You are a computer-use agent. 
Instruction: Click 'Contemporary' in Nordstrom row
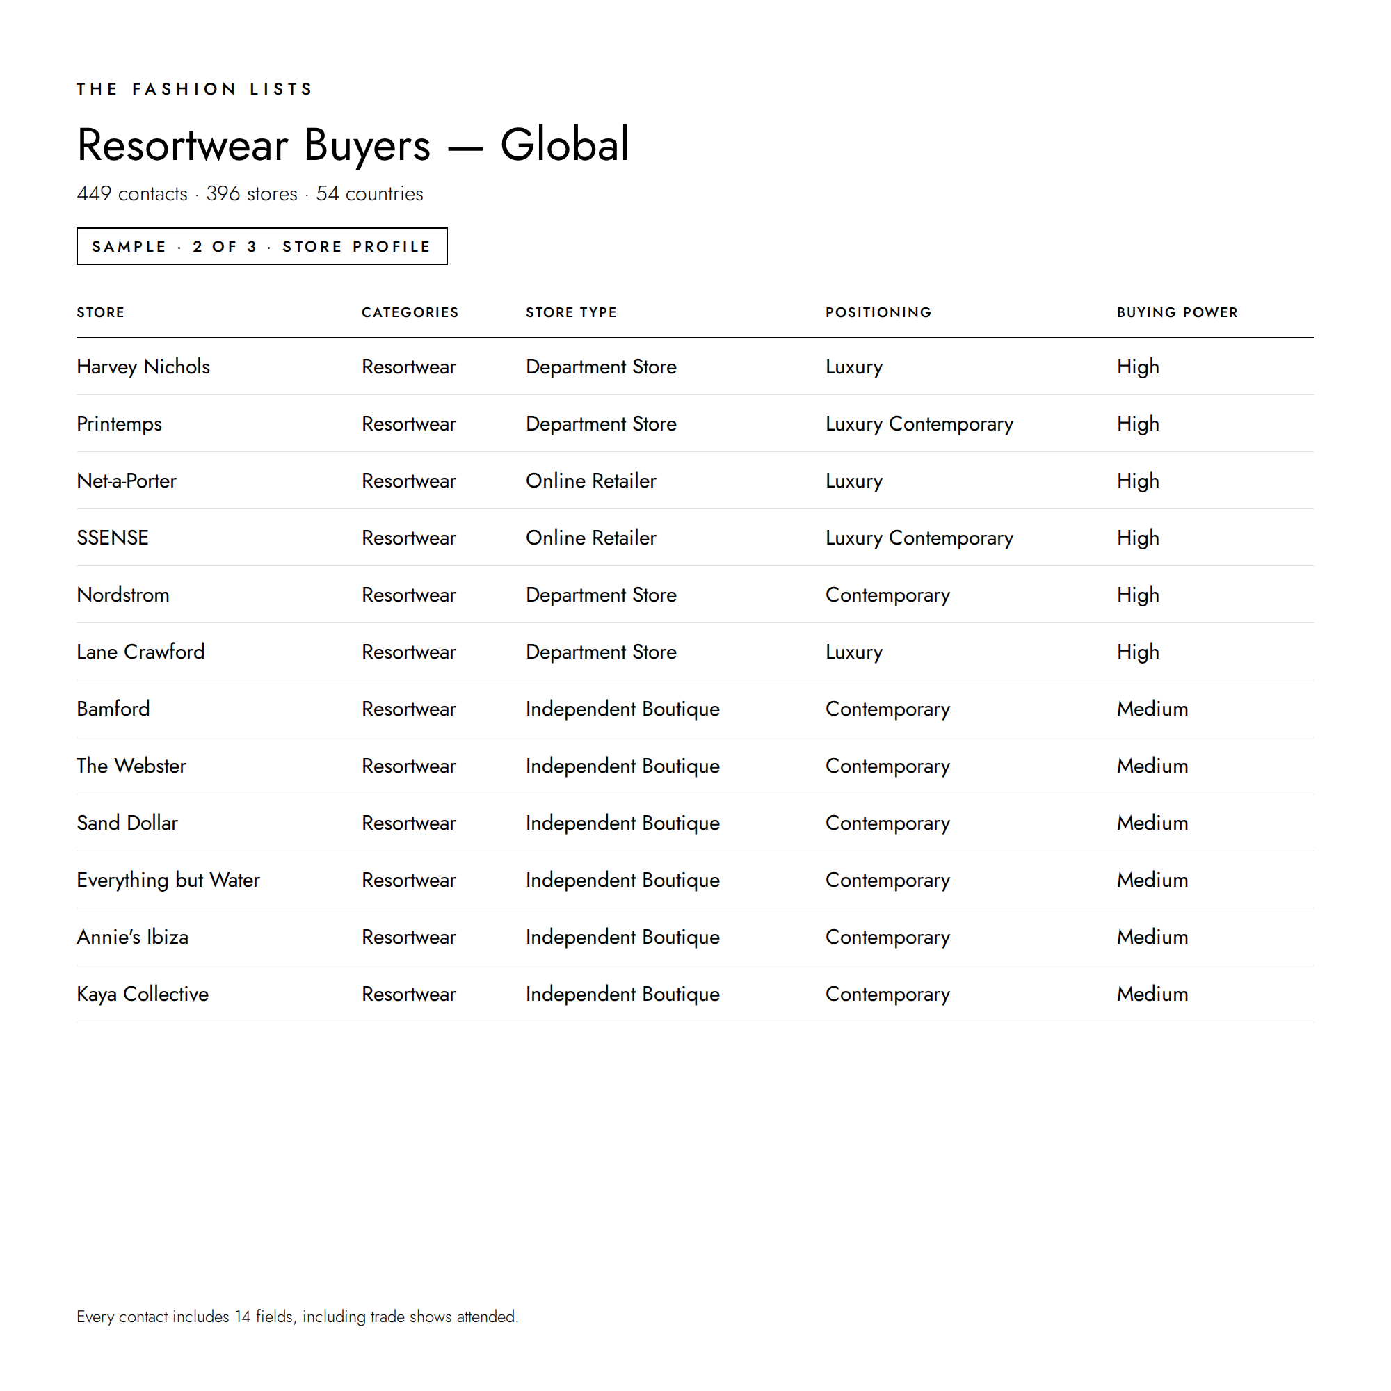pos(887,595)
